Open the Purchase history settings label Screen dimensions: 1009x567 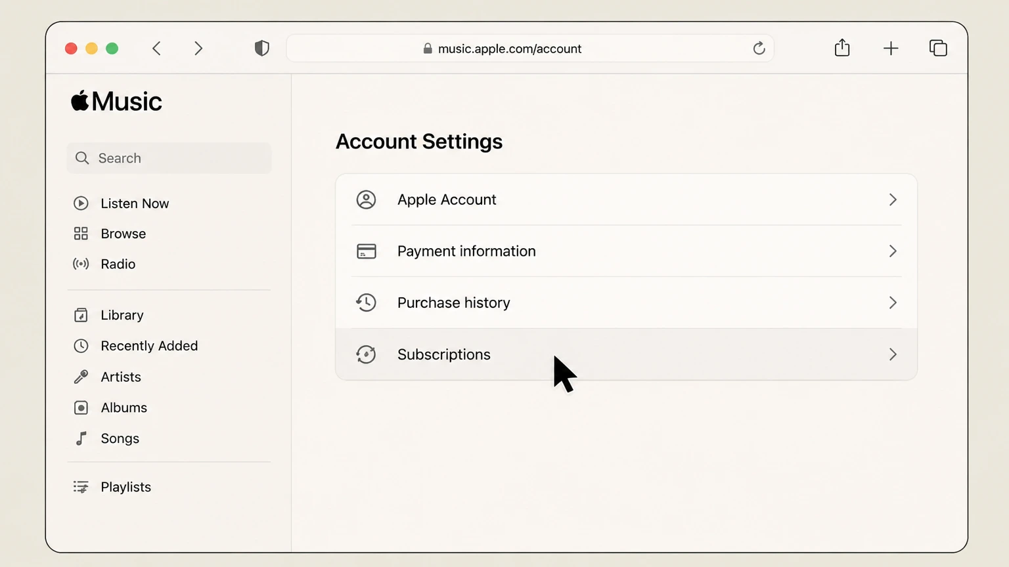[x=454, y=303]
